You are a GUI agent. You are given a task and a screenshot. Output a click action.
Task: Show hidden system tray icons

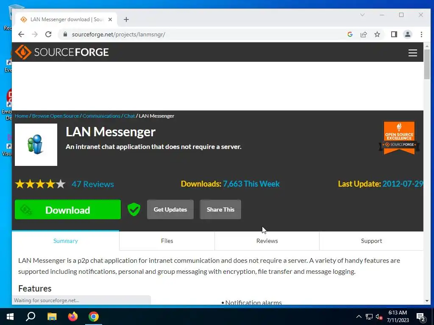pos(359,317)
